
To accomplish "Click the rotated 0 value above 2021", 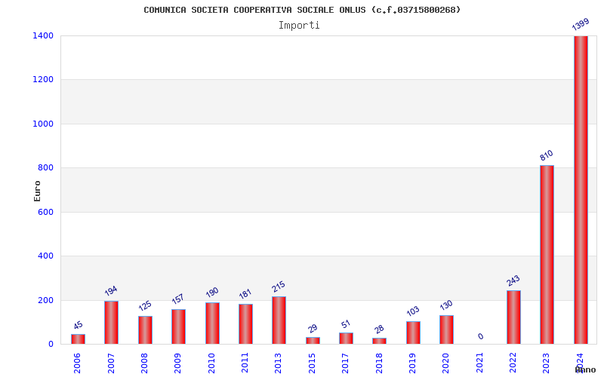I will [480, 336].
